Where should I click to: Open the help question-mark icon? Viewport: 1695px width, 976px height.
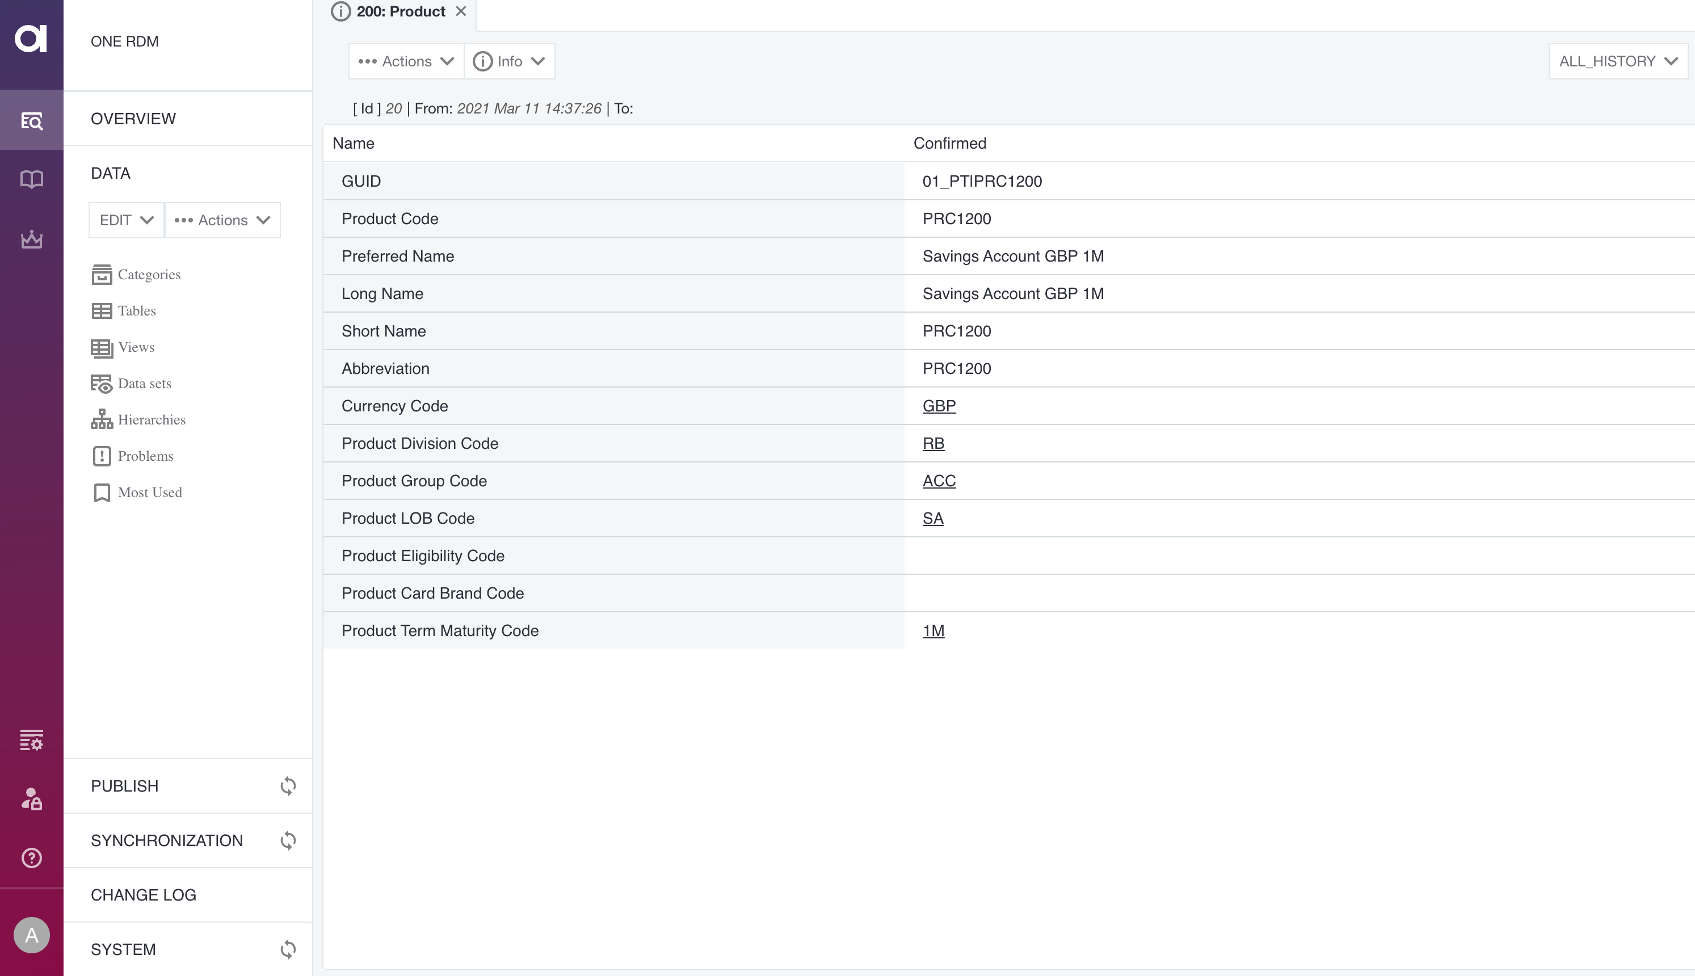[31, 857]
